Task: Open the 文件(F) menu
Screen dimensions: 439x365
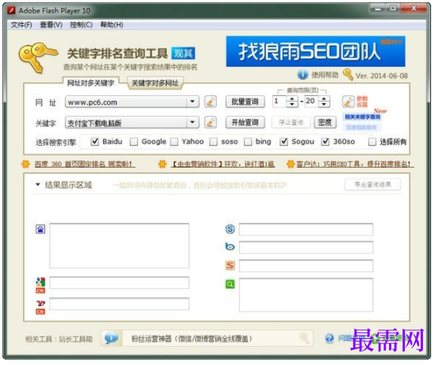Action: click(21, 25)
